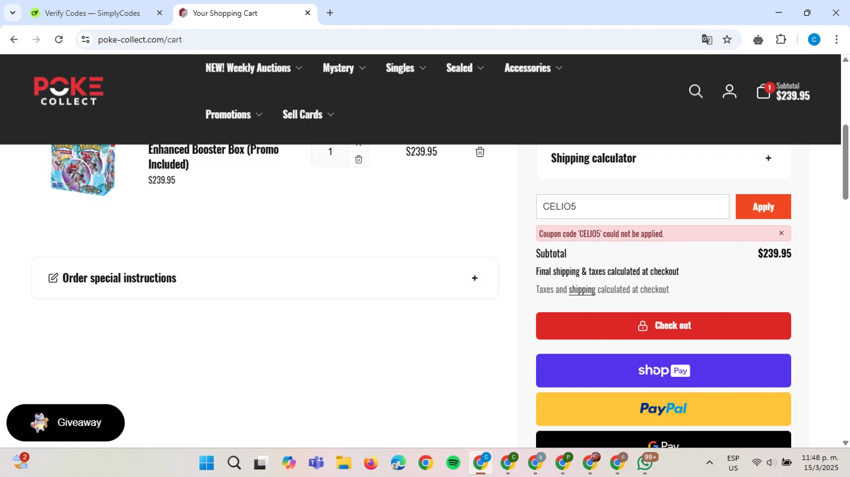This screenshot has height=477, width=850.
Task: Open File Explorer from taskbar
Action: (x=343, y=463)
